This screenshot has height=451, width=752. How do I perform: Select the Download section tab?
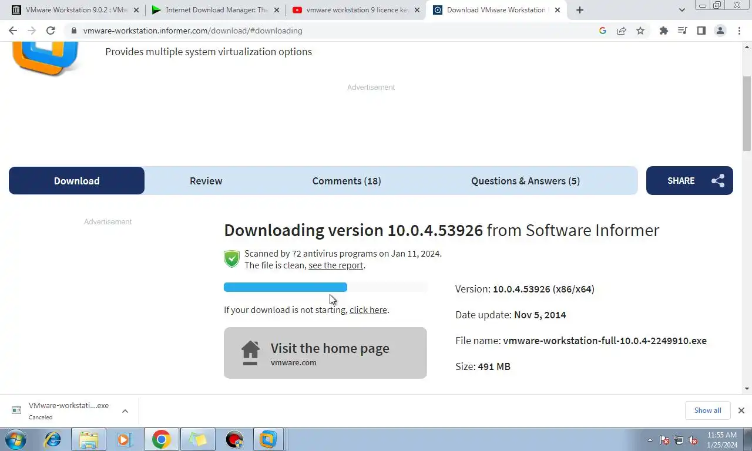click(76, 181)
